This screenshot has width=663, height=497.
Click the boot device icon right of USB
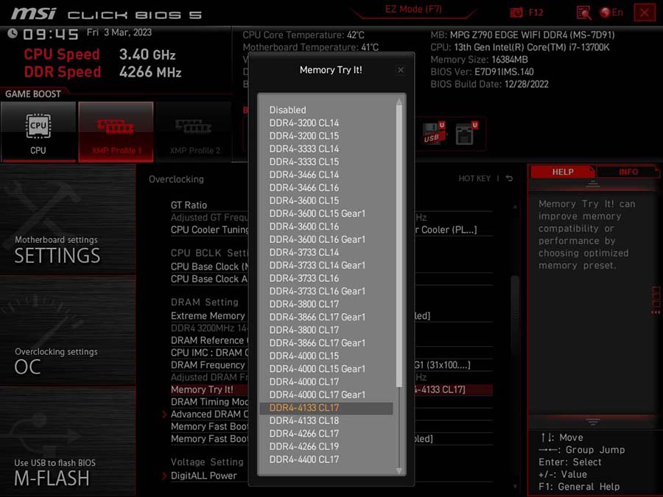467,134
